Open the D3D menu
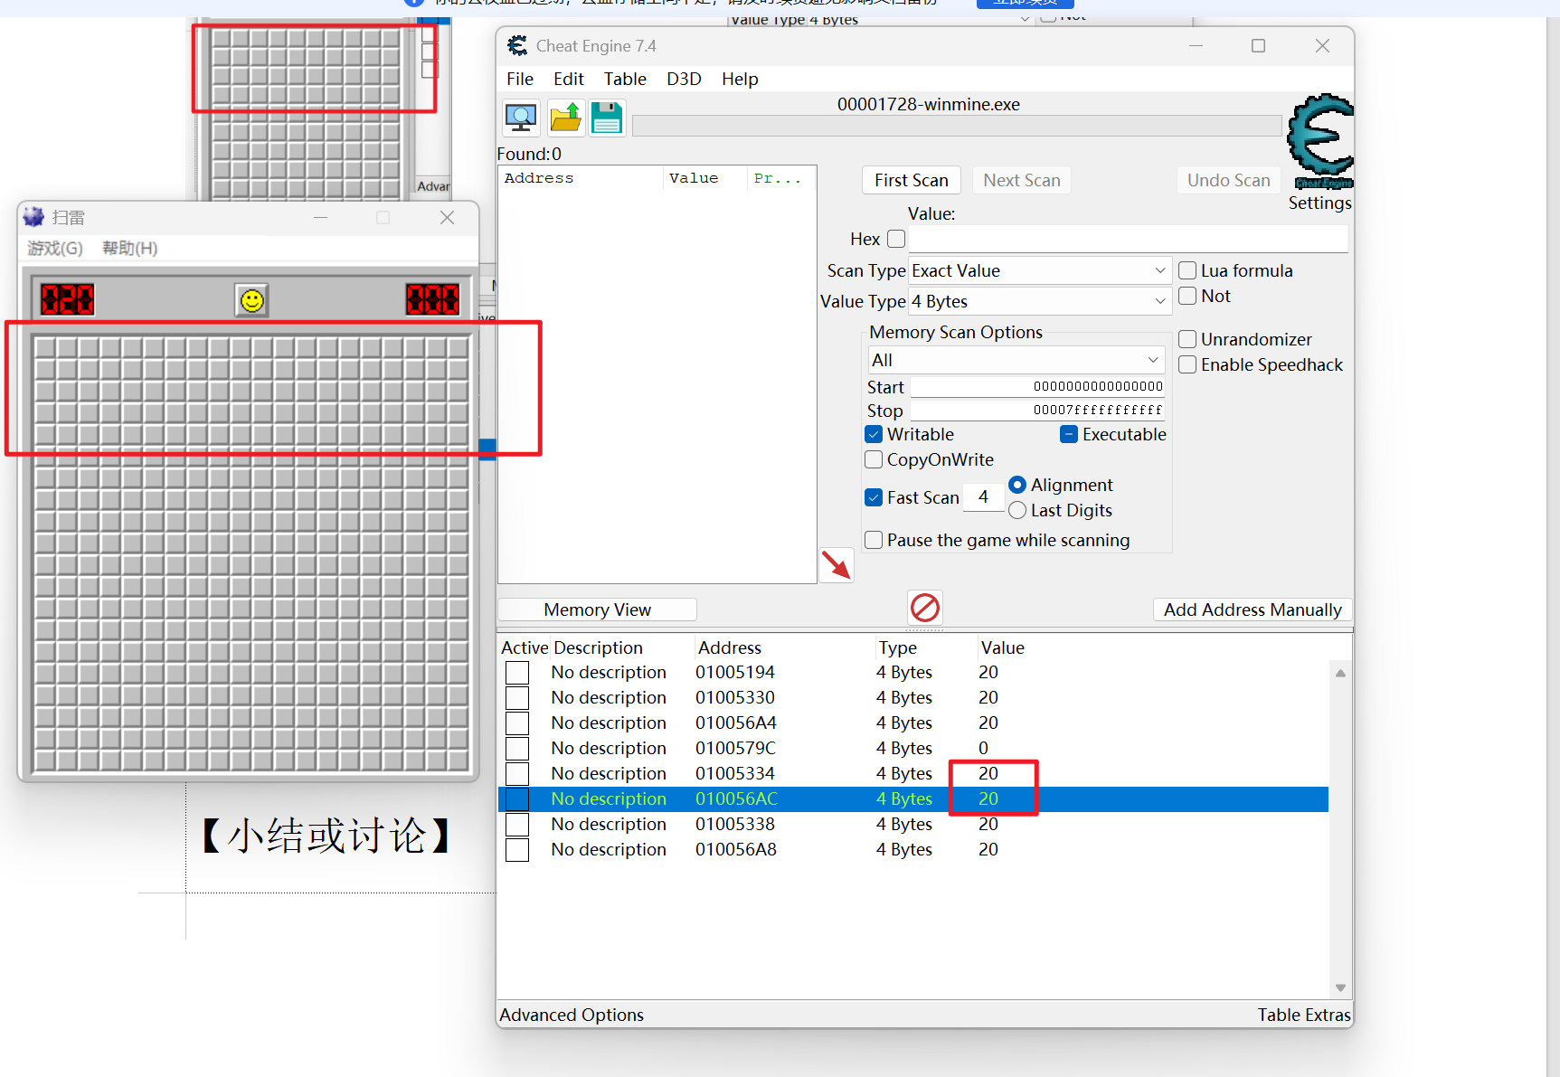This screenshot has width=1560, height=1077. (x=684, y=79)
